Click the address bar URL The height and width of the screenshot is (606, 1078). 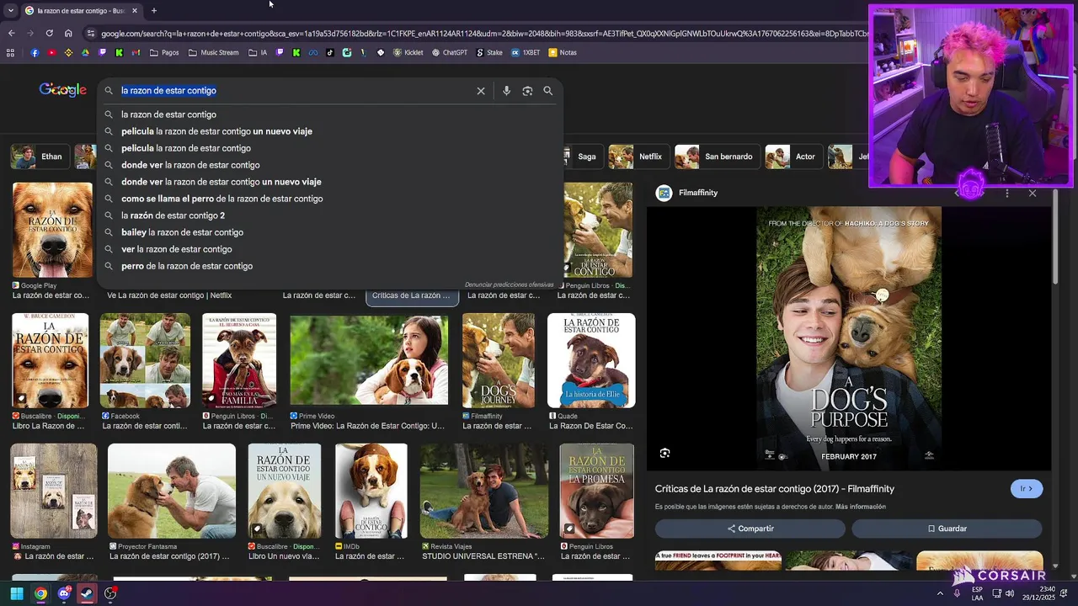click(x=484, y=34)
